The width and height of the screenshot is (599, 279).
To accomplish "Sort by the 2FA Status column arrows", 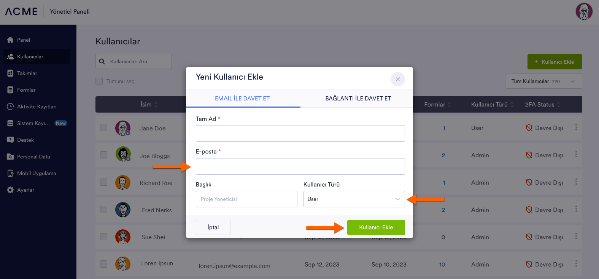I will (559, 105).
